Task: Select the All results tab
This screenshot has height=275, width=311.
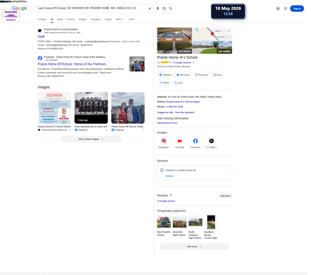Action: 52,19
